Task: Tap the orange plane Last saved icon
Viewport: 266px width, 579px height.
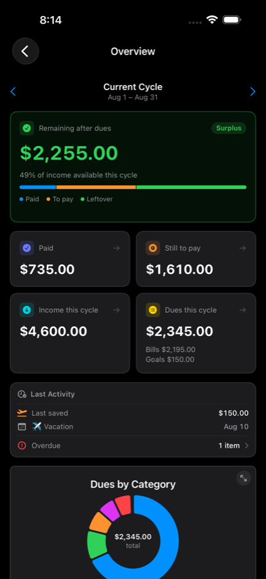Action: [x=22, y=413]
